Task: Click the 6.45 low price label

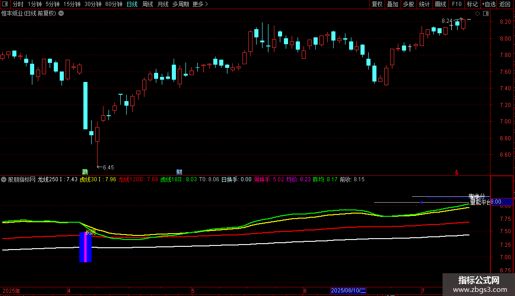Action: (108, 168)
